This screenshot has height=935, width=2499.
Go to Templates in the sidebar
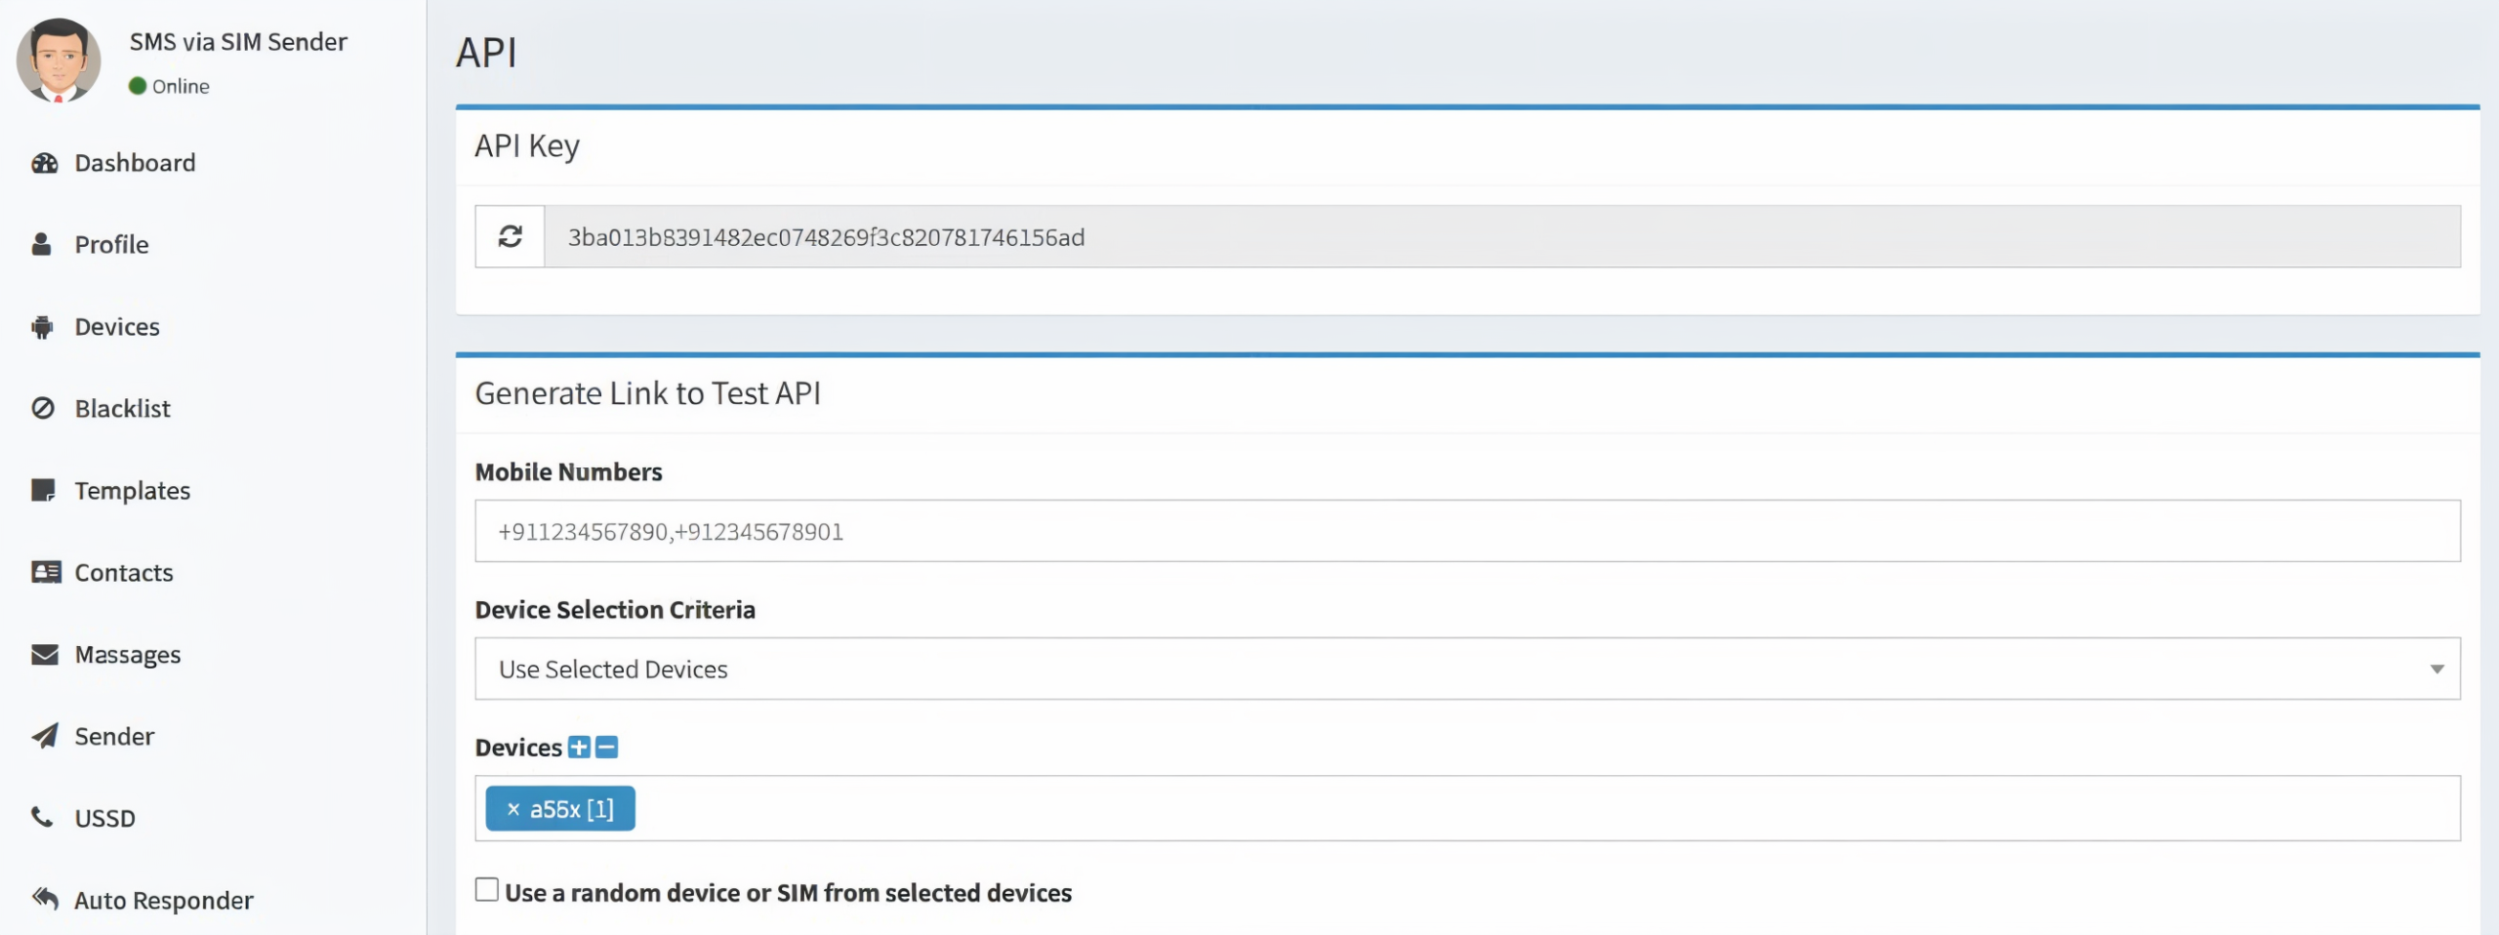tap(132, 491)
